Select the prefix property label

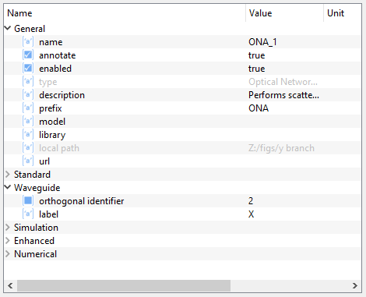(51, 108)
